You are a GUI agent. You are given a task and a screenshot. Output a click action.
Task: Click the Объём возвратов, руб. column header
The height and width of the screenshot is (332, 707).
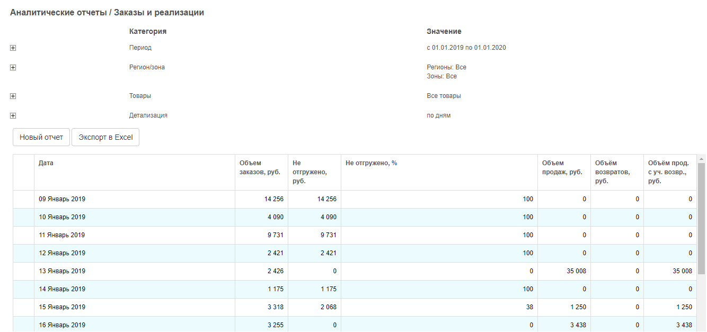click(613, 172)
